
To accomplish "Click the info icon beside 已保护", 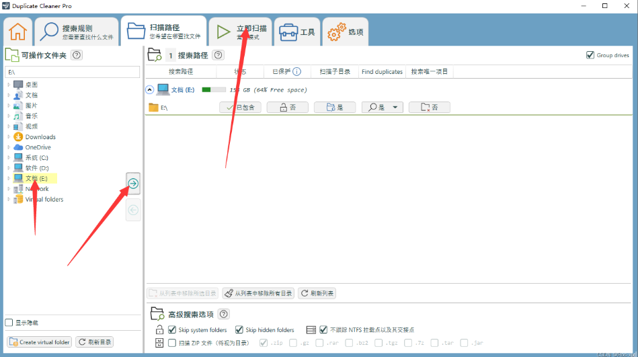I will coord(296,71).
